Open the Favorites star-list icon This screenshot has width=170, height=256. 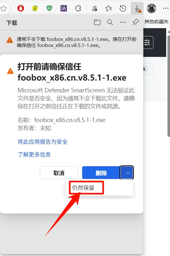point(109,8)
